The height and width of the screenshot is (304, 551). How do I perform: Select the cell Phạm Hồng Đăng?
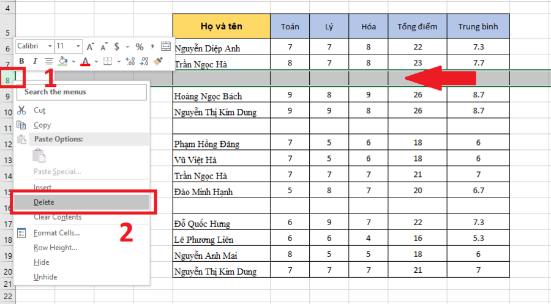coord(222,142)
